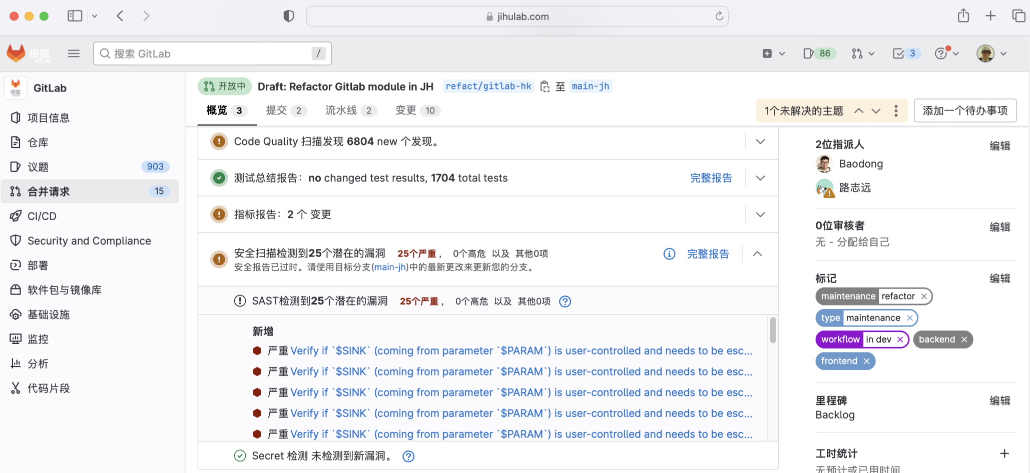Switch to the 变更 changes tab
Viewport: 1030px width, 473px height.
click(x=417, y=110)
